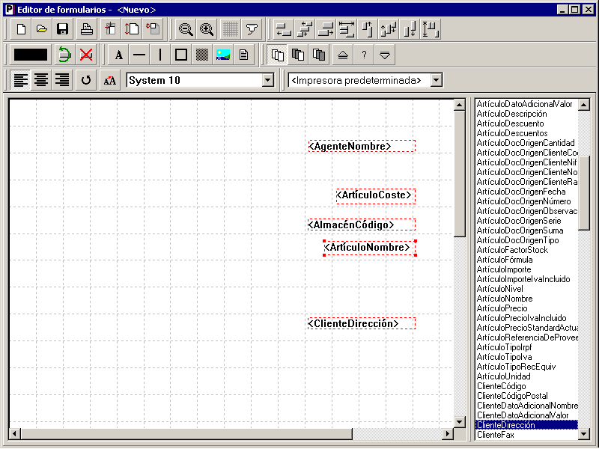
Task: Select the rectangle outline tool
Action: 181,55
